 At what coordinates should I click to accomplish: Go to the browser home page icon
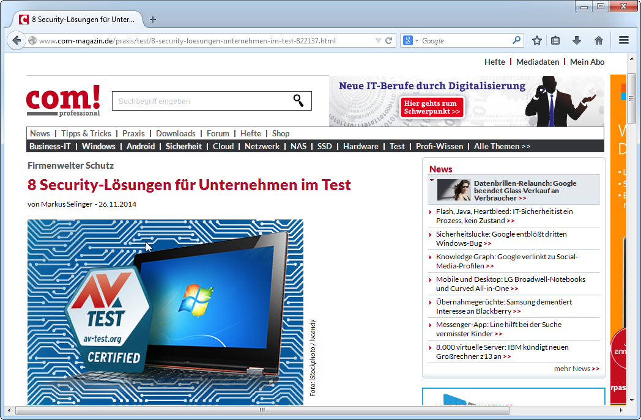point(598,40)
